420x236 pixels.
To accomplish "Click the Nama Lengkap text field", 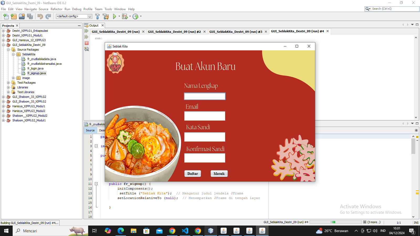I will point(204,96).
